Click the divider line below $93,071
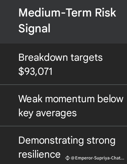 pos(63,84)
